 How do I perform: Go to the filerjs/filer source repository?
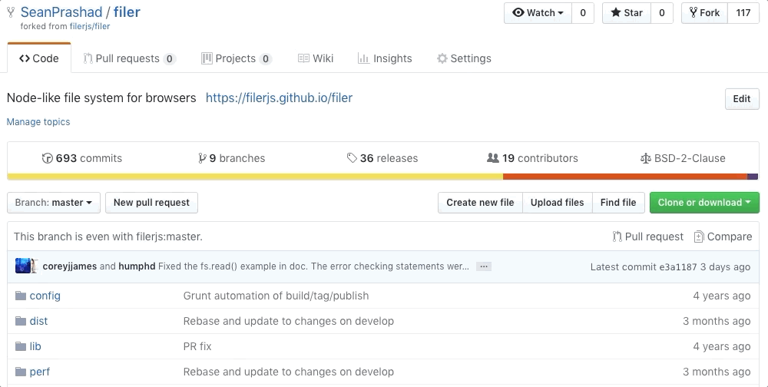pos(90,26)
